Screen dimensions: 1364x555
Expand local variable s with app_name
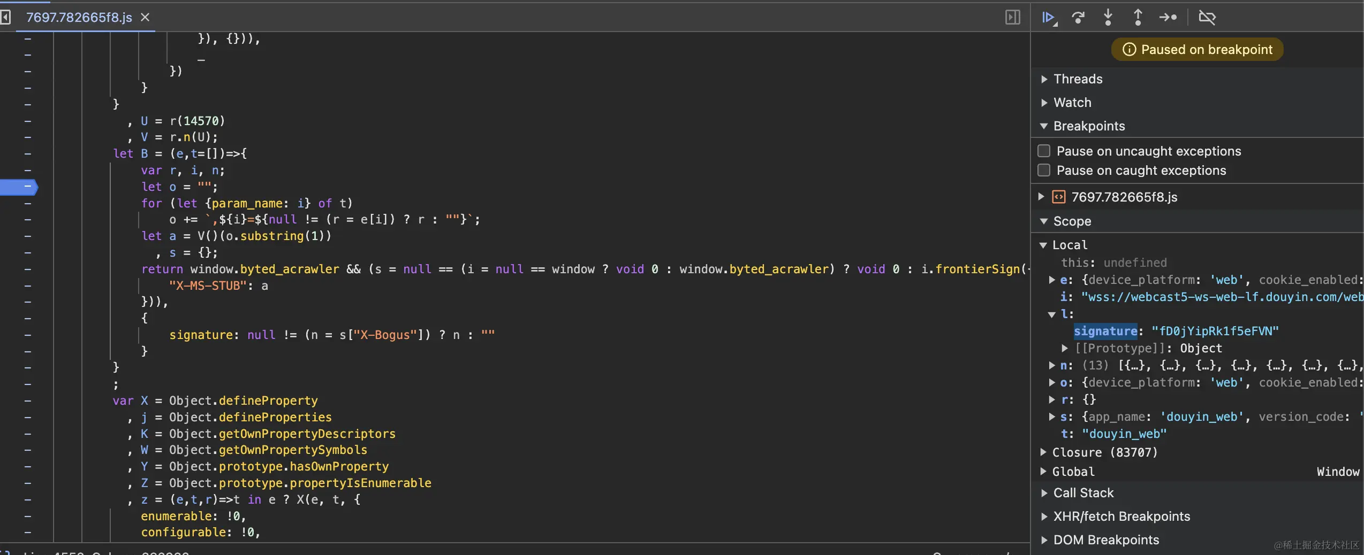1052,417
